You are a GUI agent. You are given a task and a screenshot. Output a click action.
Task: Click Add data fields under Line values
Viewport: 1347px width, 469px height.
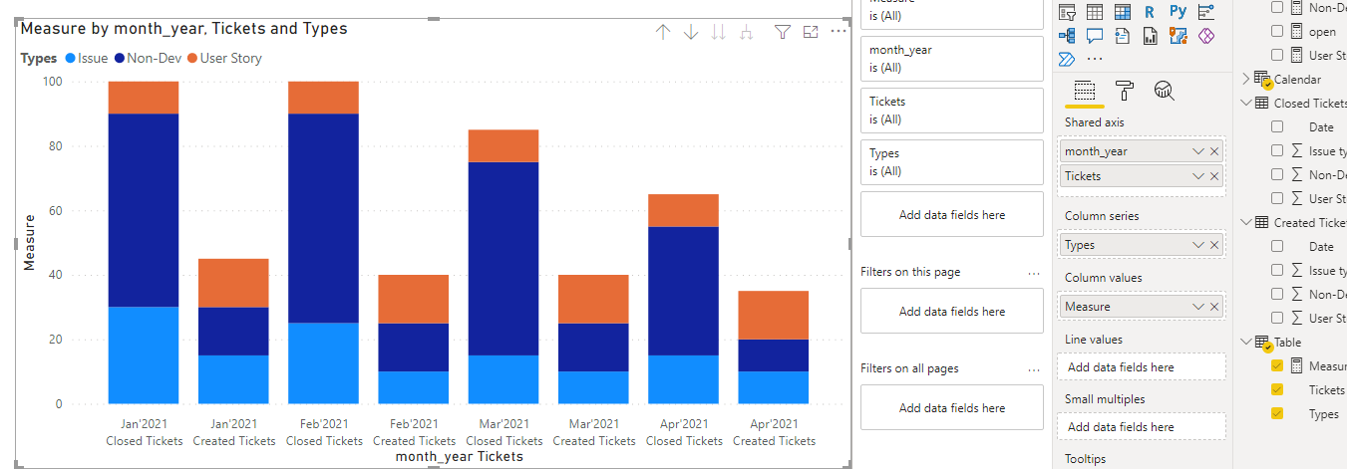tap(1142, 367)
